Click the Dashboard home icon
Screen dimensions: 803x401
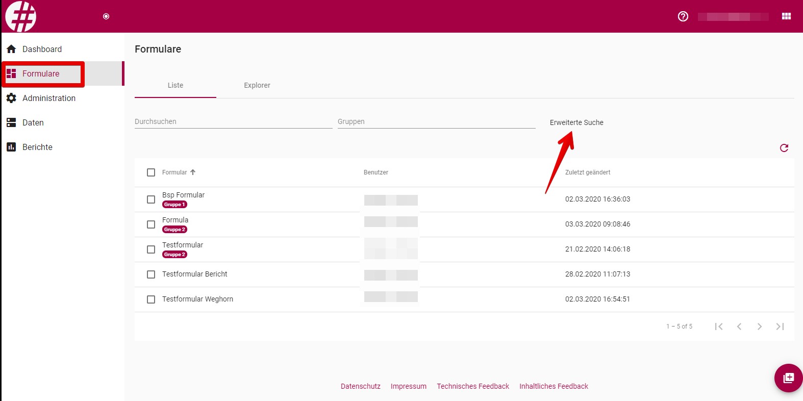11,49
